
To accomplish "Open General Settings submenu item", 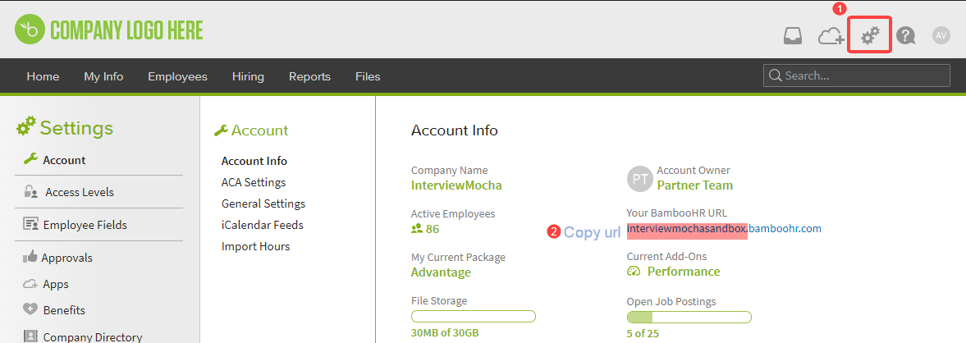I will 263,204.
